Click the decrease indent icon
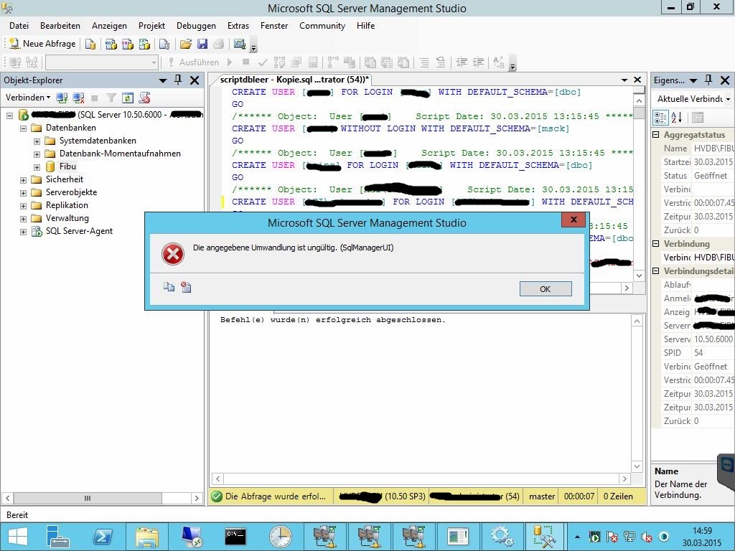Viewport: 735px width, 551px height. pos(462,62)
